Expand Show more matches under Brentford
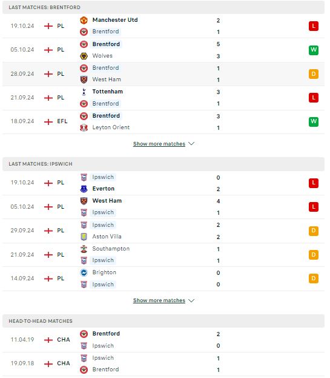 tap(159, 144)
